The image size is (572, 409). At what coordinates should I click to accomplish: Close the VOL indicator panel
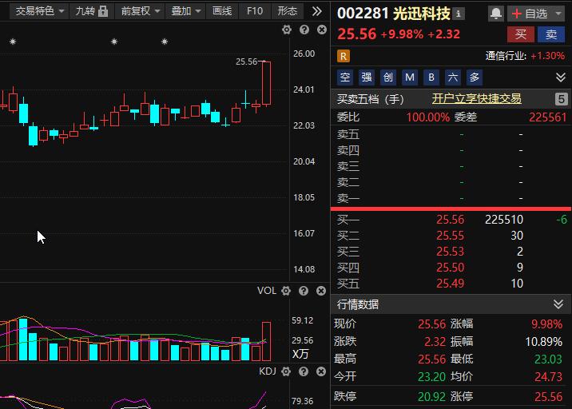pyautogui.click(x=321, y=291)
